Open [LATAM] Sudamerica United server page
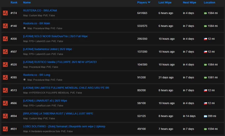Viewport: 225px width, 136px height. 48,49
